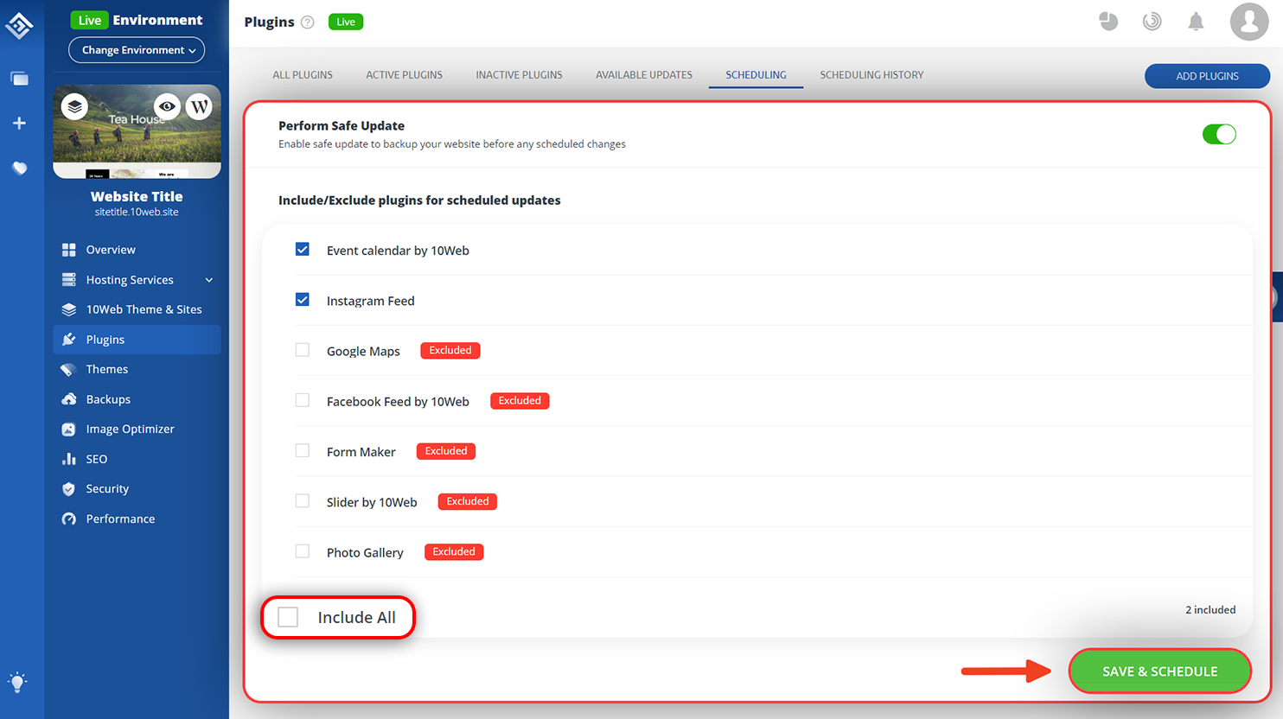Click the help question mark beside Plugins
The height and width of the screenshot is (719, 1283).
307,22
